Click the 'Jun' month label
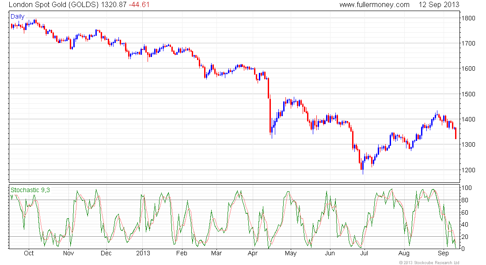 [330, 253]
